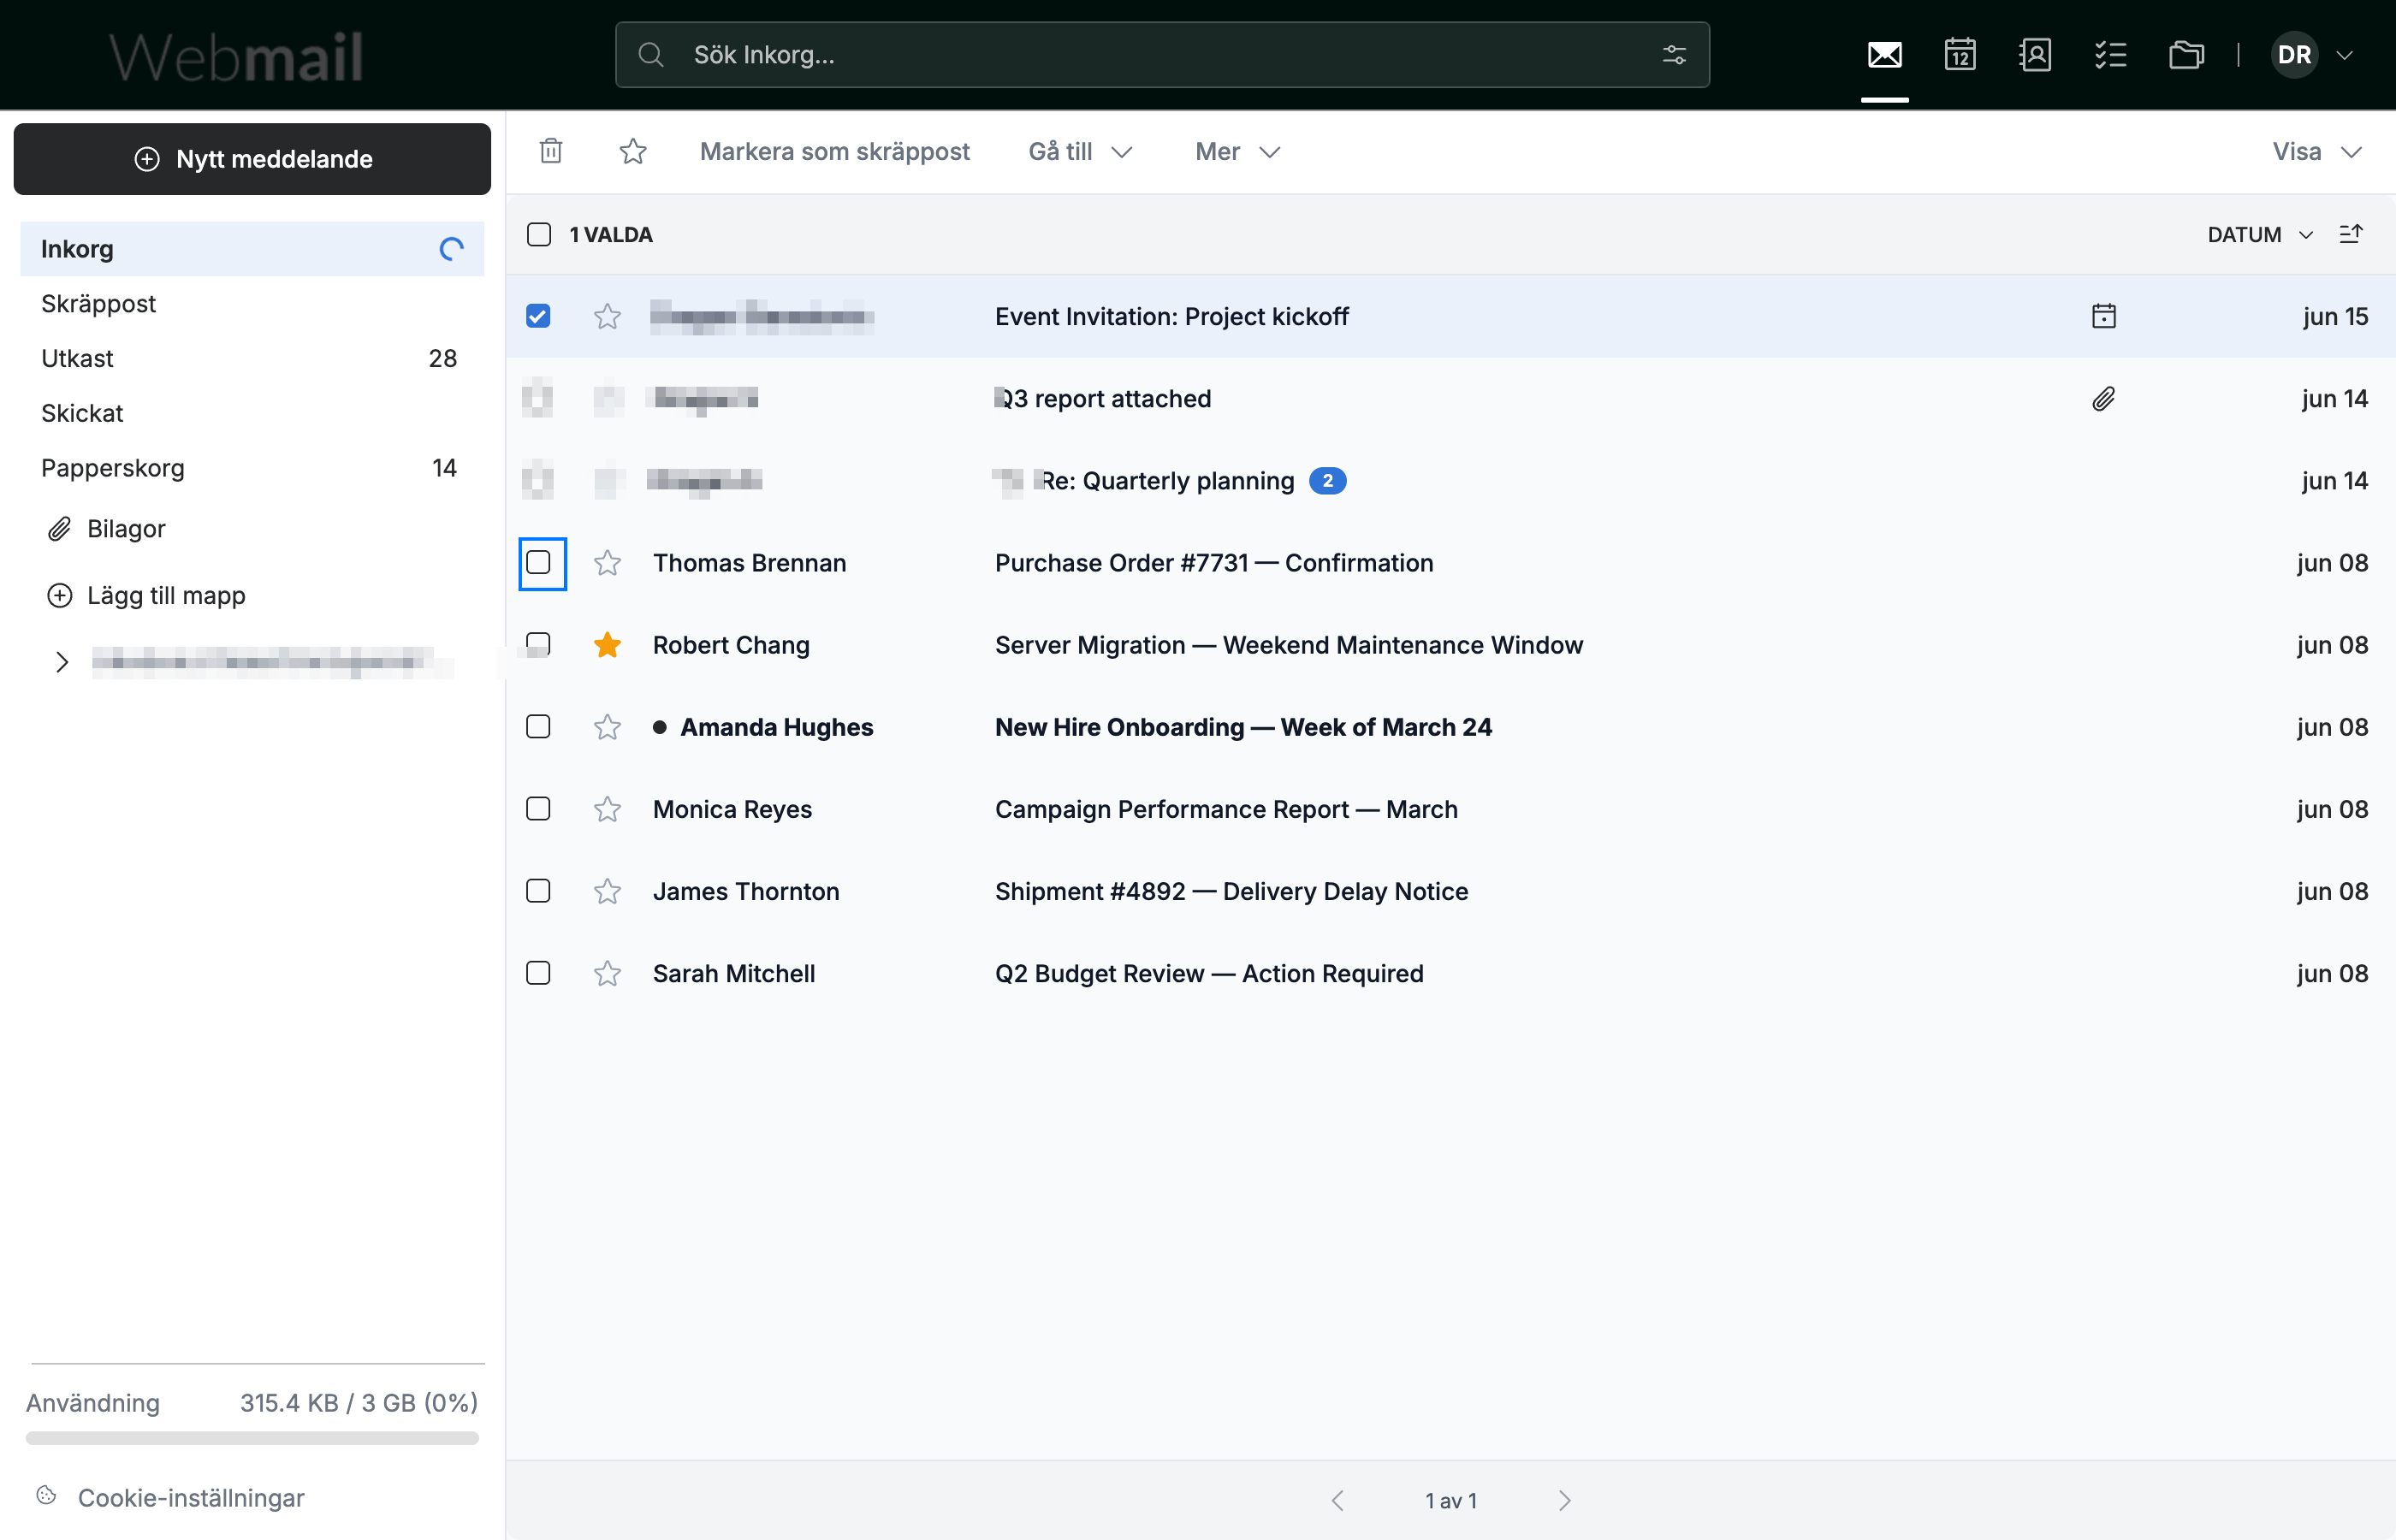Toggle sort order direction icon
Viewport: 2396px width, 1540px height.
pyautogui.click(x=2351, y=234)
